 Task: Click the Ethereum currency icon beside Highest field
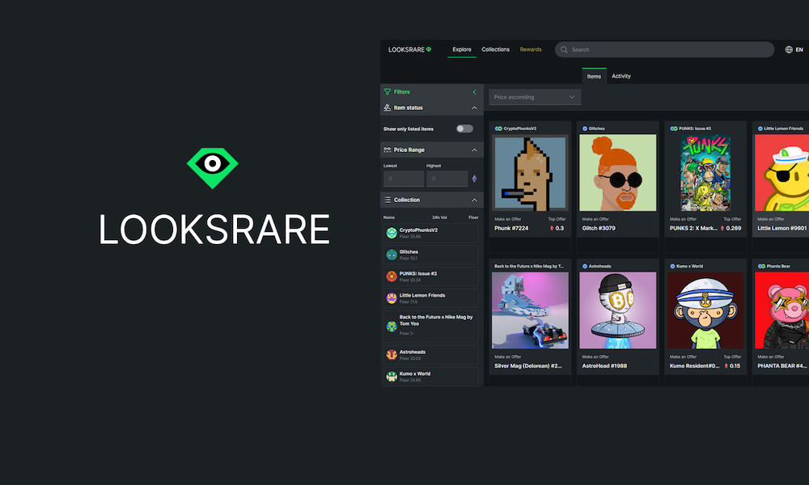click(x=475, y=179)
